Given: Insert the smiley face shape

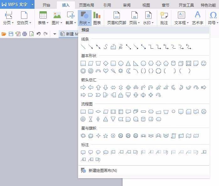Looking at the screenshot, I should [204, 63].
